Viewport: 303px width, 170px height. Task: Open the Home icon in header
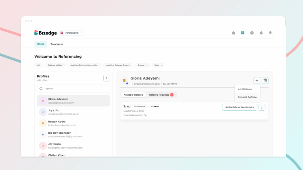(x=233, y=33)
